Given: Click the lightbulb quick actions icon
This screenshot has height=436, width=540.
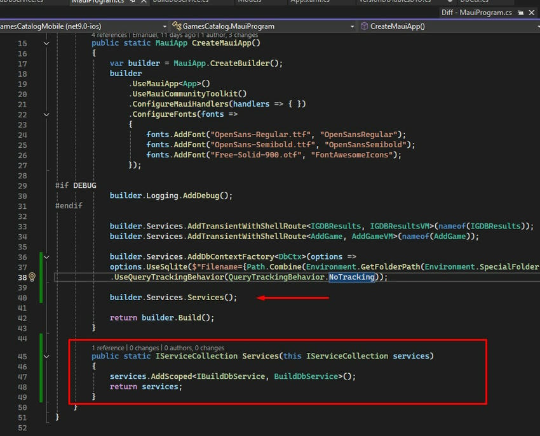Looking at the screenshot, I should click(x=32, y=277).
